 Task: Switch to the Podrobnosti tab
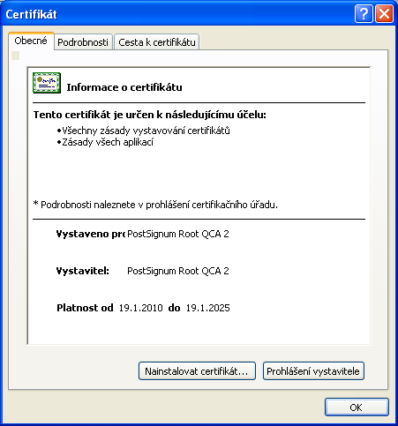[83, 42]
